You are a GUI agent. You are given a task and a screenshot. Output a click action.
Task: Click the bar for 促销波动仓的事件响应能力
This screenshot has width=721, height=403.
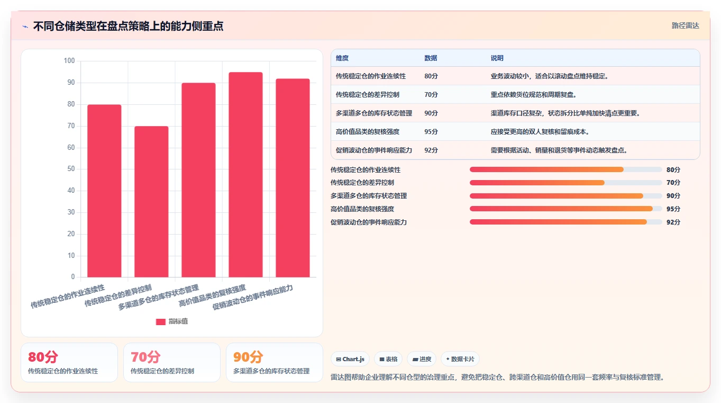pos(293,178)
